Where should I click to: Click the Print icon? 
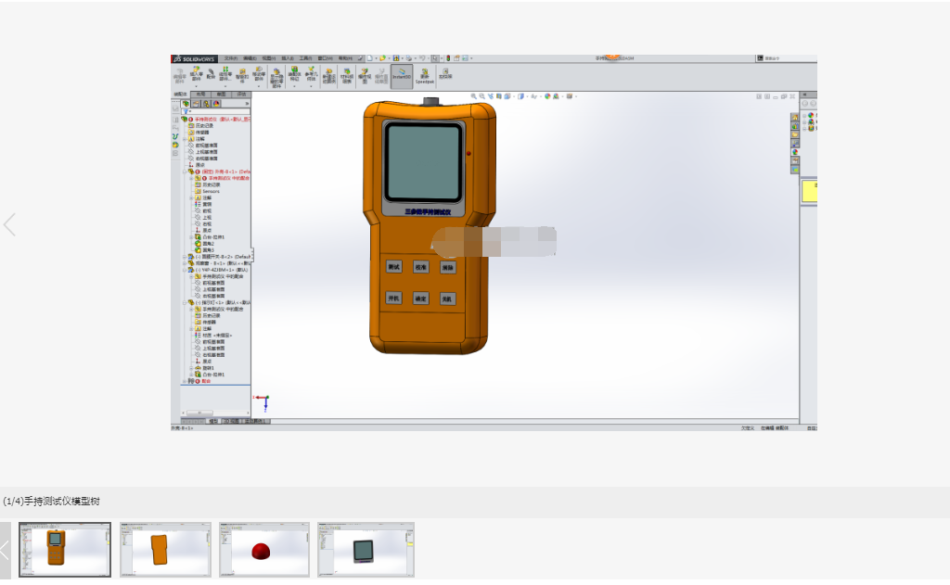pos(408,58)
